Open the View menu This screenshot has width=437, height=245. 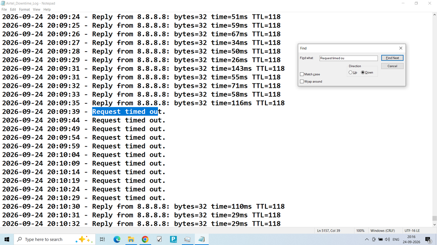(37, 9)
